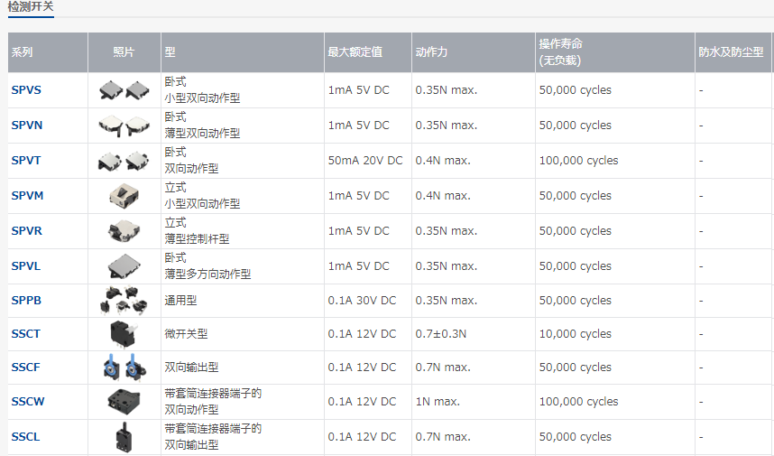
Task: Click the SSCT micro switch photo
Action: pyautogui.click(x=124, y=333)
